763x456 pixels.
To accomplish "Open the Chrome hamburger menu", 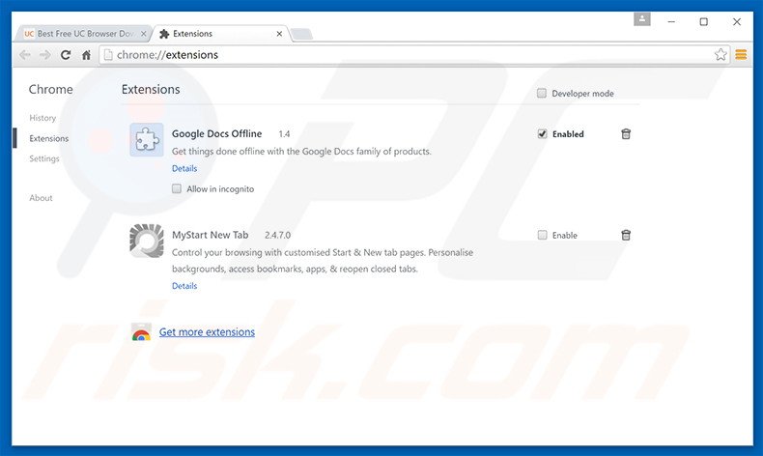I will [x=741, y=54].
